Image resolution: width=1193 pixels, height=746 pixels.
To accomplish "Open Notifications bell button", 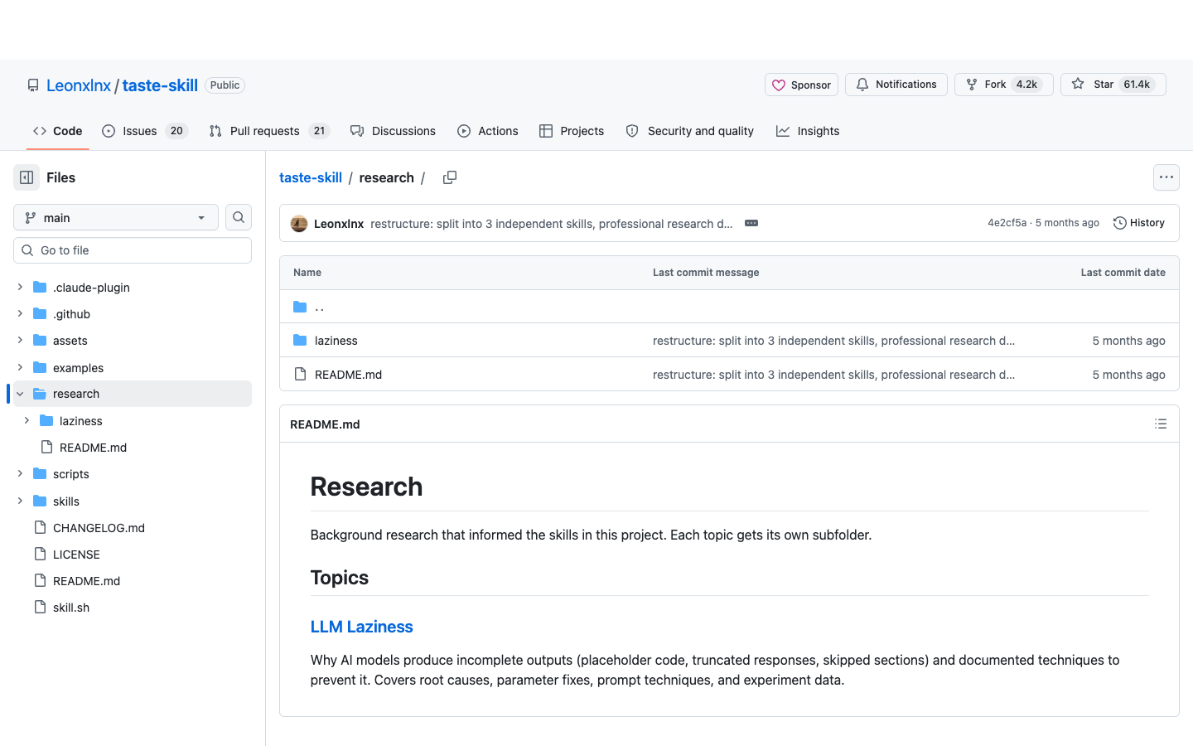I will tap(896, 85).
